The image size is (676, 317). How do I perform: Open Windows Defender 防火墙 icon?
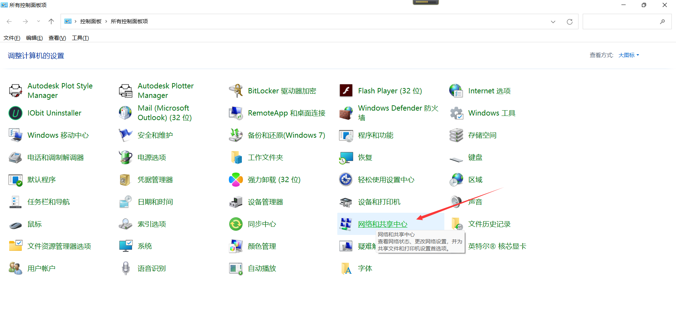346,113
